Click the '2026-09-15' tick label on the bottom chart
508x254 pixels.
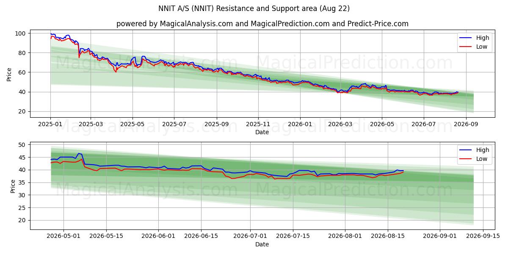[x=482, y=236]
